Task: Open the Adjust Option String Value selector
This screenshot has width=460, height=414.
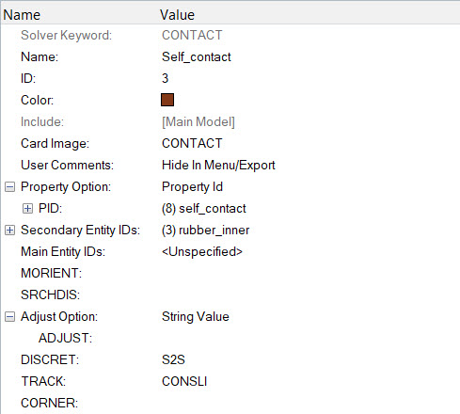Action: [x=196, y=317]
